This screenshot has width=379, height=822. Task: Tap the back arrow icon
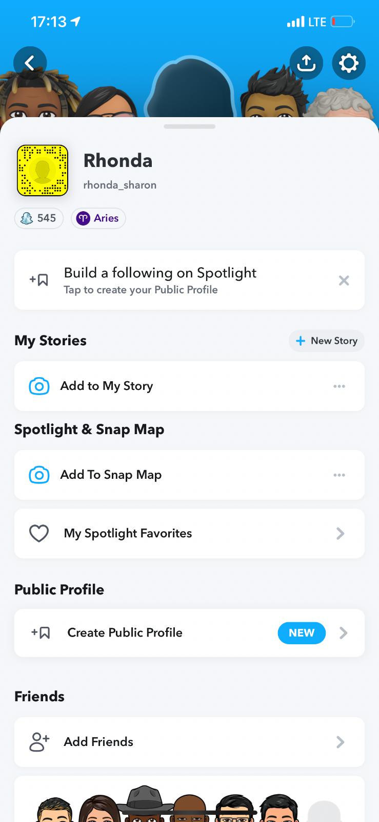30,63
